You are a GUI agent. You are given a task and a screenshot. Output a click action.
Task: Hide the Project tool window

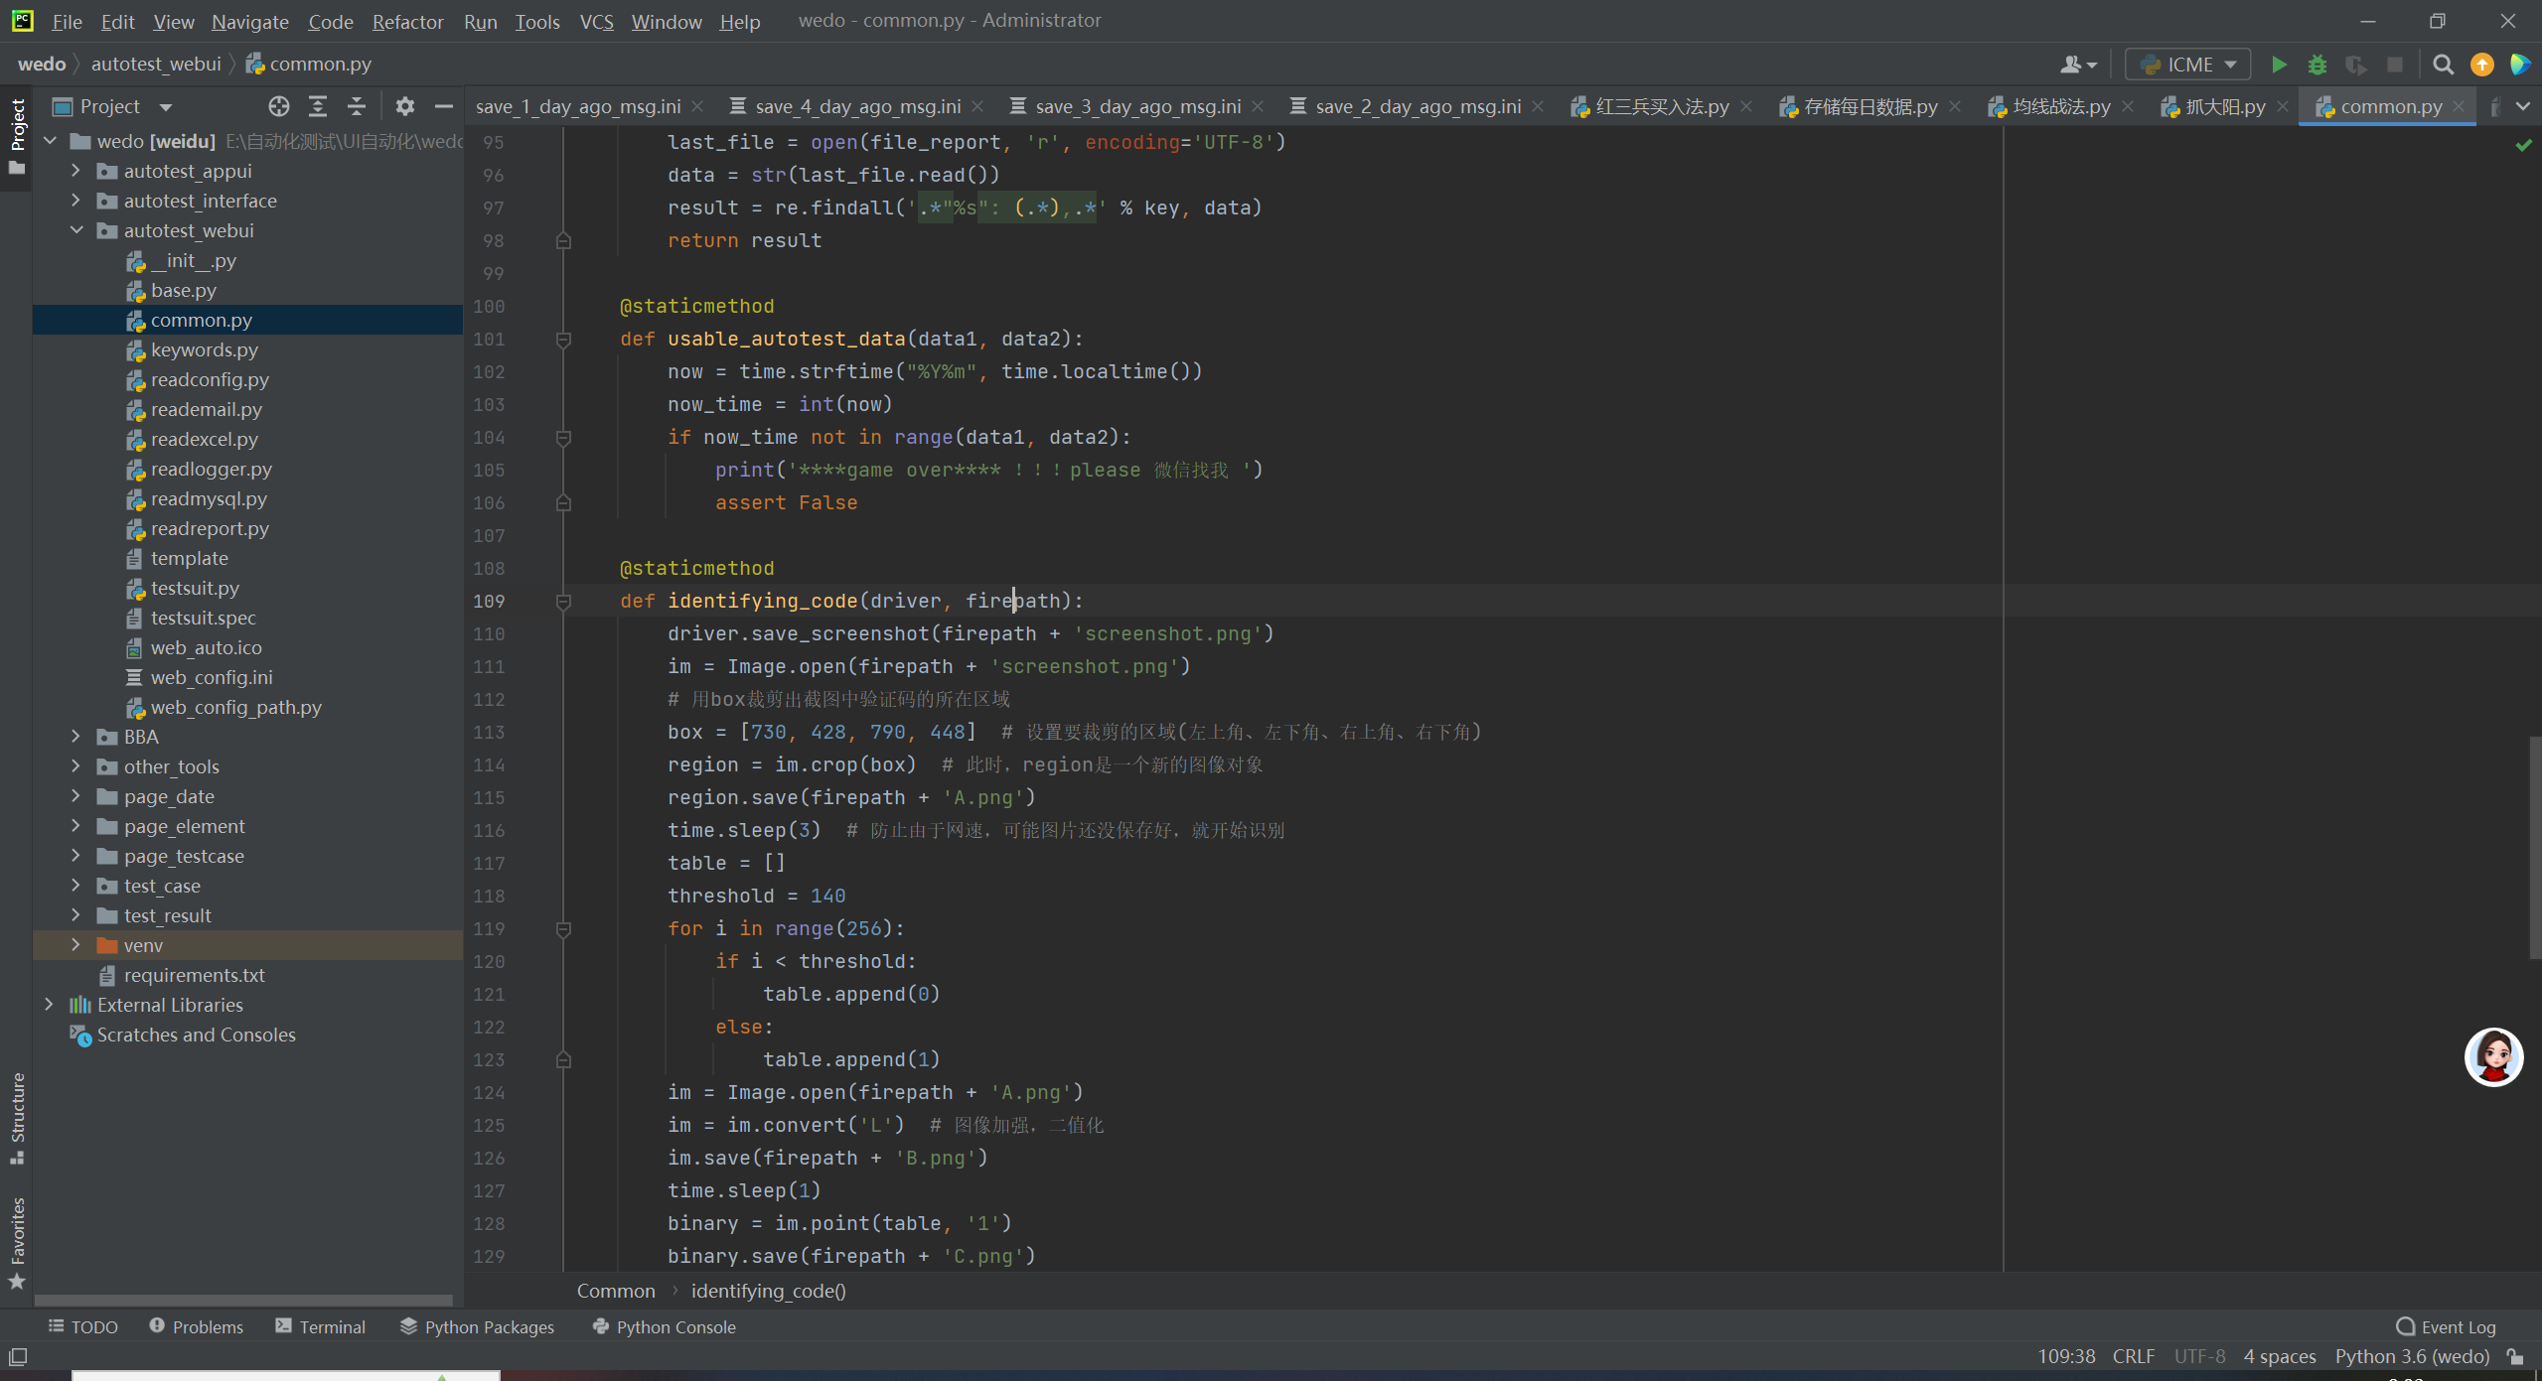point(444,106)
